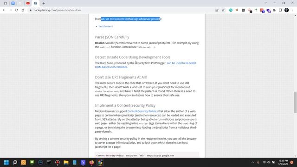Viewport: 297px width, 167px height.
Task: Open the purple S app in taskbar
Action: pos(83,162)
